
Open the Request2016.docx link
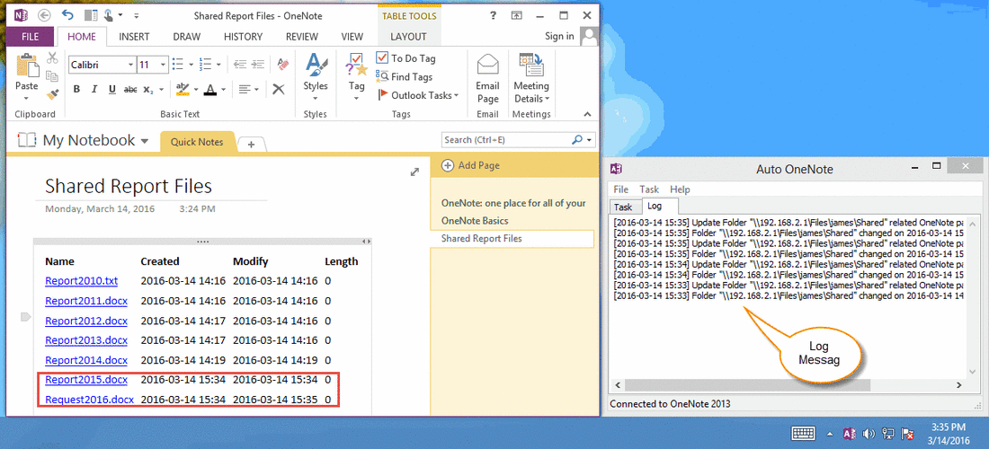point(90,400)
